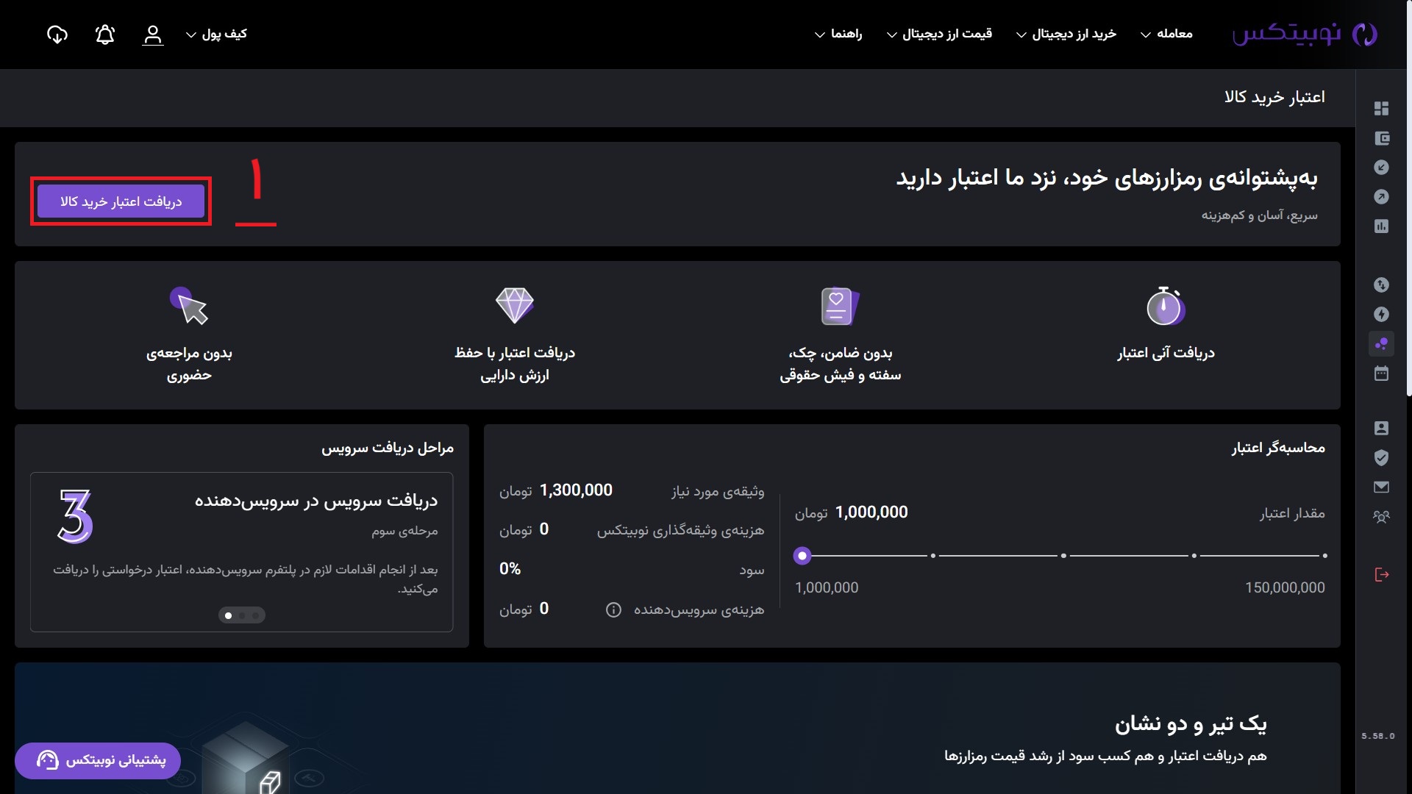Click the red logout sidebar icon
This screenshot has width=1412, height=794.
coord(1381,574)
